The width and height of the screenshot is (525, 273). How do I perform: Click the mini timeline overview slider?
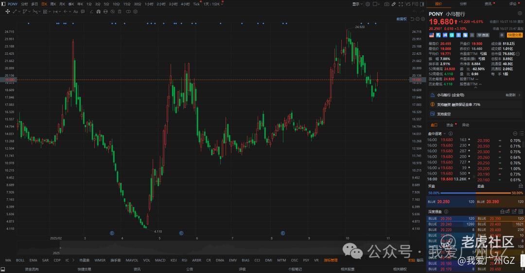[x=213, y=248]
